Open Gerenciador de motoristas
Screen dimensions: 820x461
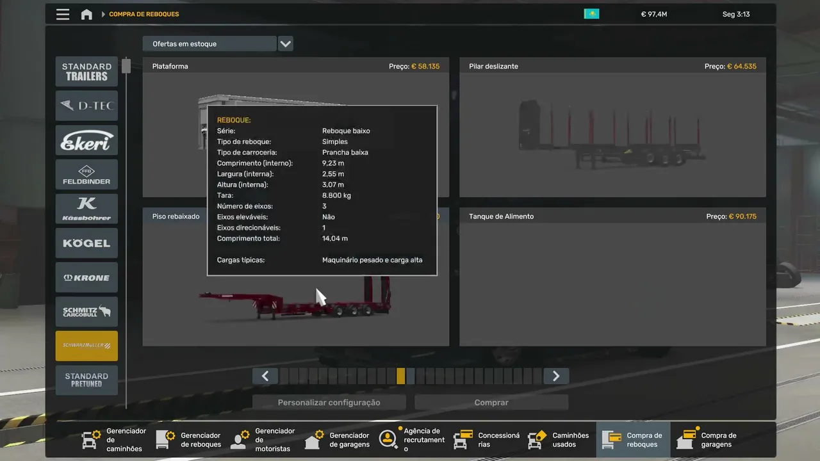(263, 440)
